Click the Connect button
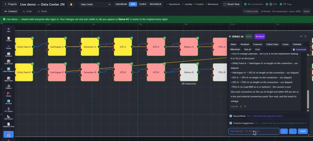The height and width of the screenshot is (141, 313). point(11,11)
